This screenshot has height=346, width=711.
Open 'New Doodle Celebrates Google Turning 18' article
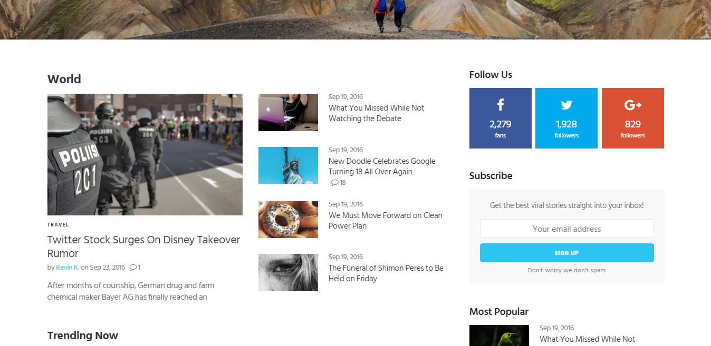pyautogui.click(x=382, y=166)
